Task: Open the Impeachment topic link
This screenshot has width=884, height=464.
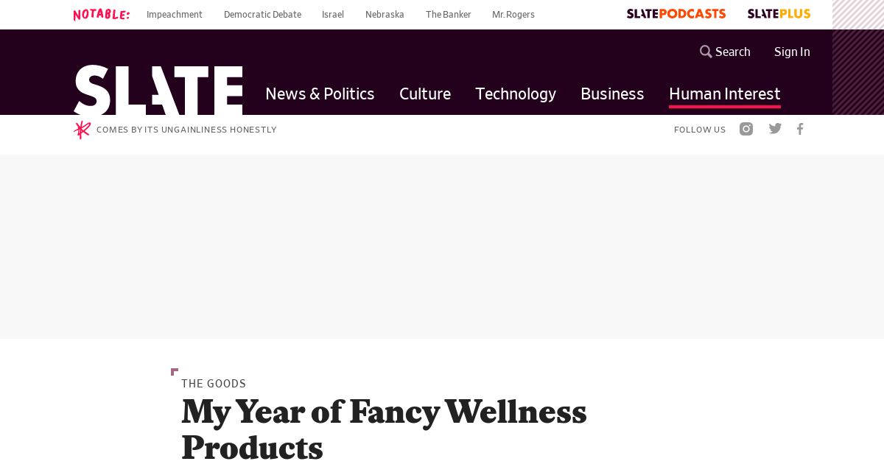Action: pyautogui.click(x=175, y=15)
